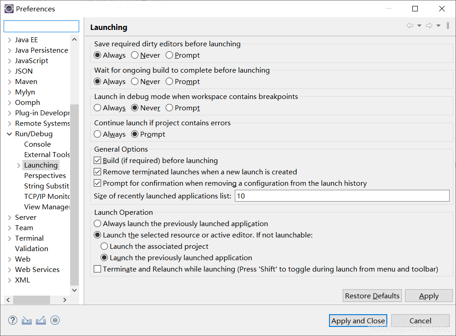Go back with the left arrow icon
Image resolution: width=456 pixels, height=336 pixels.
[x=410, y=25]
